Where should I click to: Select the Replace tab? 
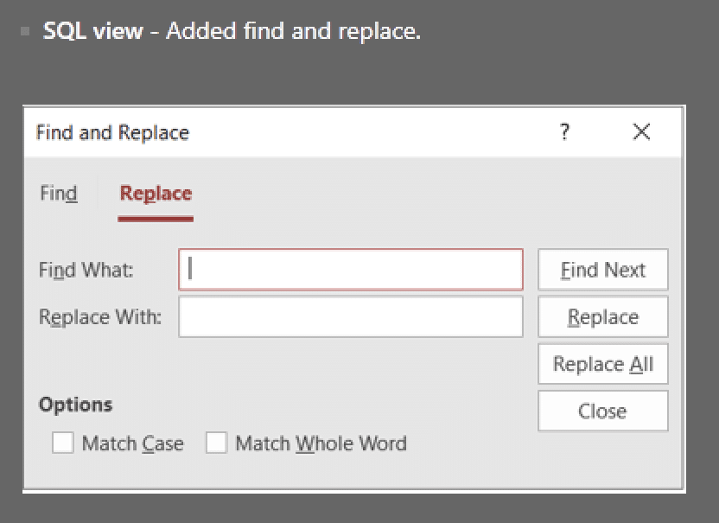coord(156,193)
